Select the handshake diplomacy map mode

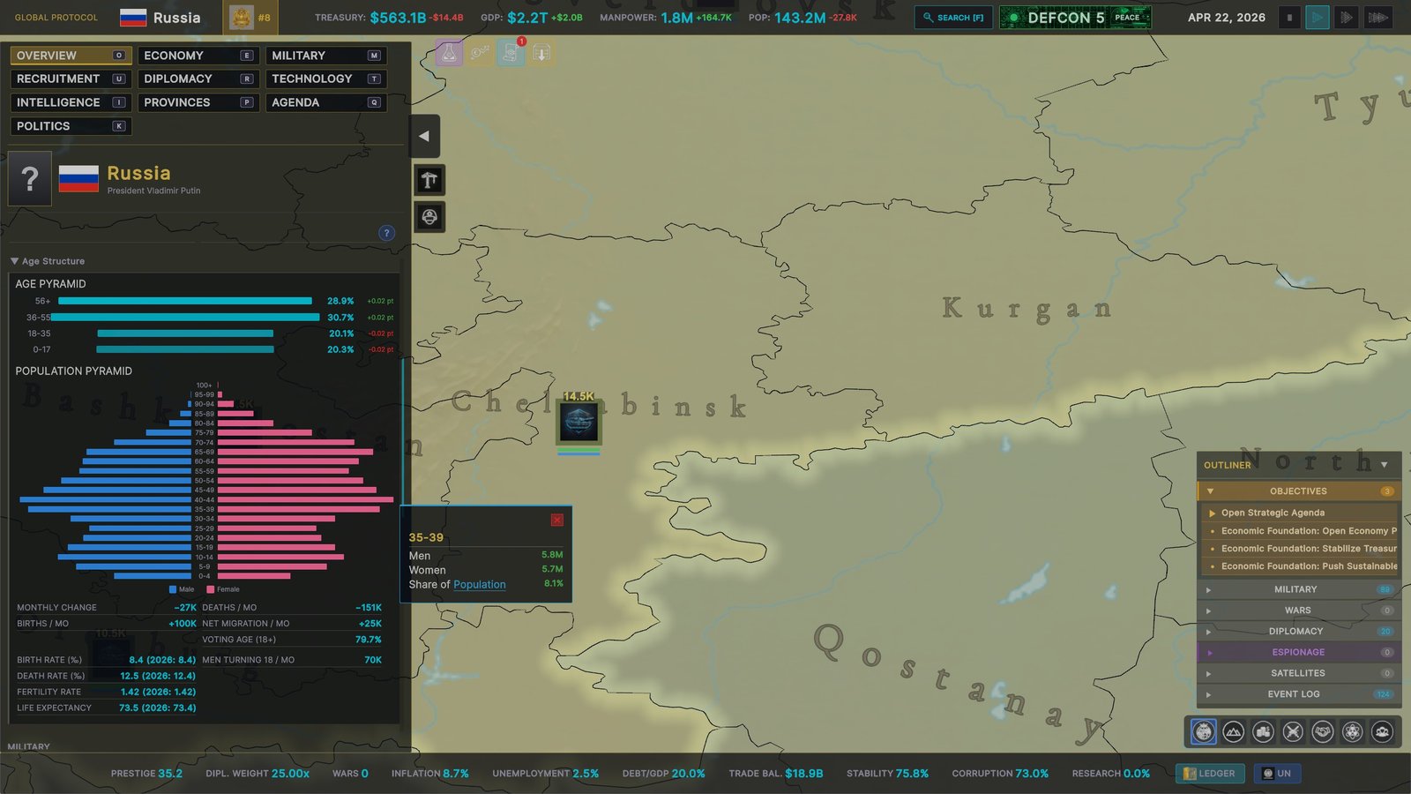1323,731
